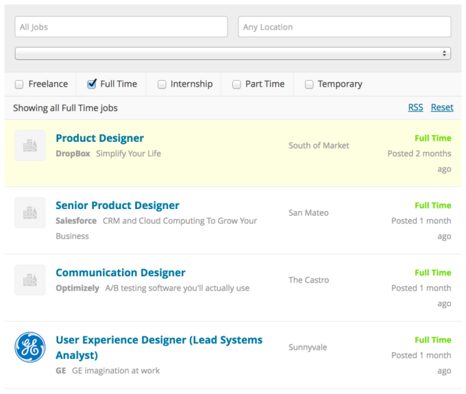The width and height of the screenshot is (466, 394).
Task: Open the Product Designer job listing
Action: click(99, 138)
